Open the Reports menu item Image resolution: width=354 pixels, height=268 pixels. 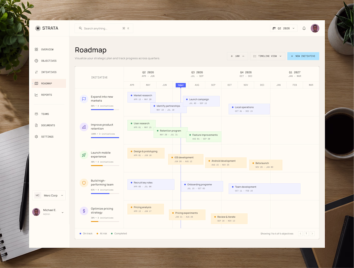(49, 95)
